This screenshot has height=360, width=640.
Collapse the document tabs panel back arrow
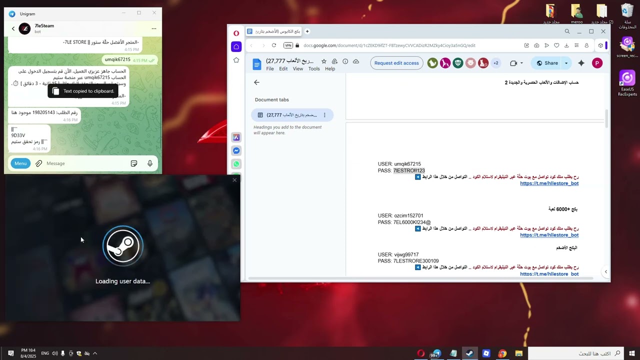pos(256,82)
